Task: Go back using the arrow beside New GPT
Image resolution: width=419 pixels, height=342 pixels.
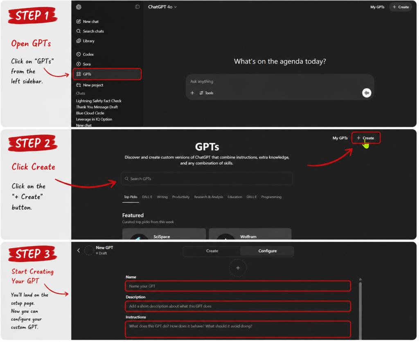Action: point(79,251)
